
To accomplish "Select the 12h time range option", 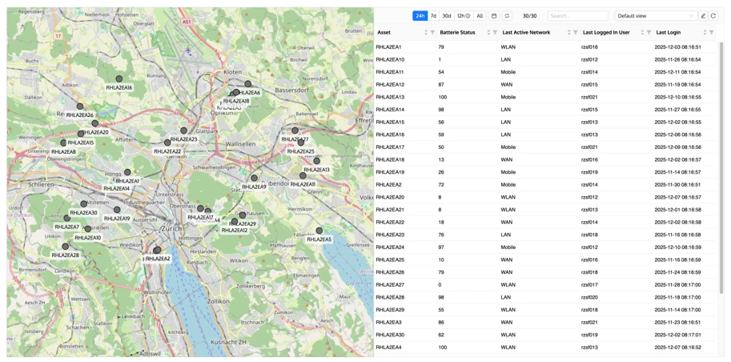I will pos(463,16).
